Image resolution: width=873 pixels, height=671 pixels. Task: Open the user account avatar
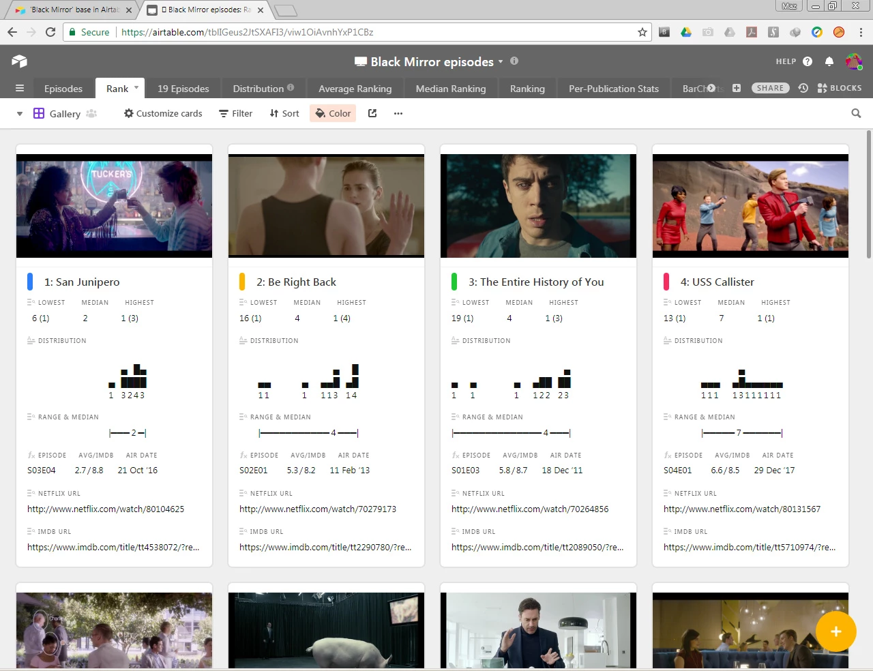854,61
